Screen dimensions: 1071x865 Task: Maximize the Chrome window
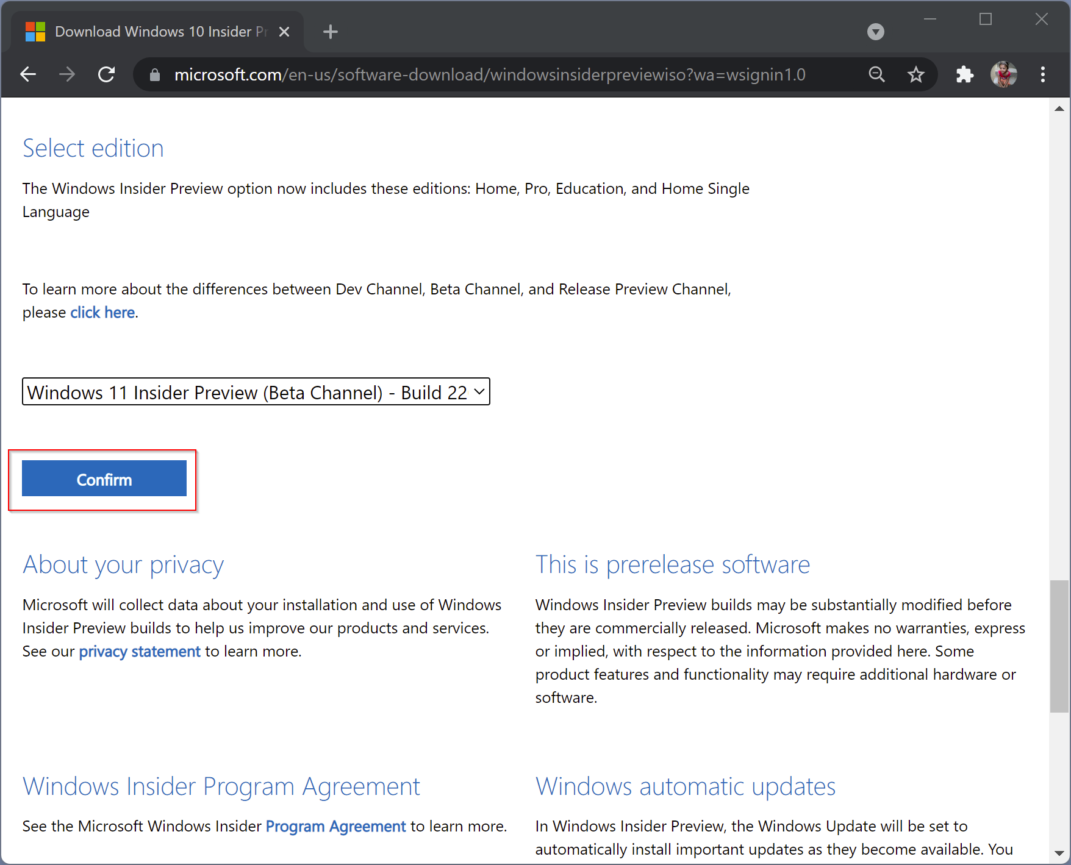point(986,20)
